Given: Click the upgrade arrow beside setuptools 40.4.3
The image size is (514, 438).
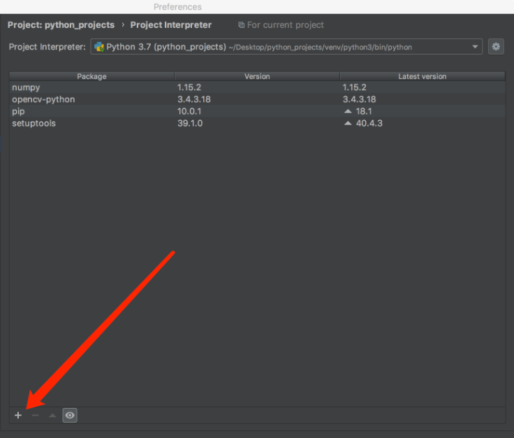Looking at the screenshot, I should pos(348,124).
